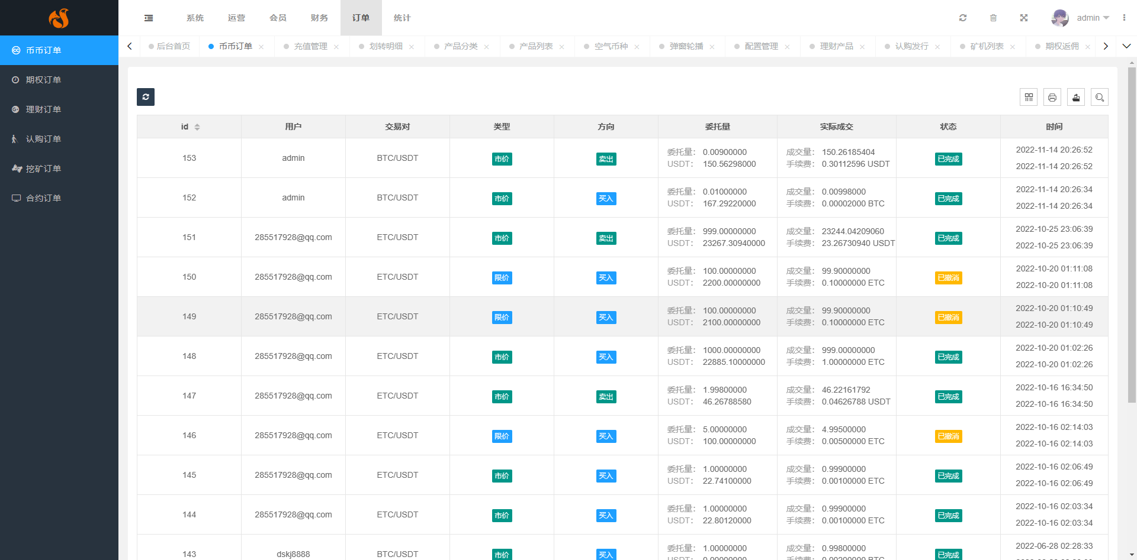1137x560 pixels.
Task: Click ETC/USDT pair in row 145
Action: point(397,475)
